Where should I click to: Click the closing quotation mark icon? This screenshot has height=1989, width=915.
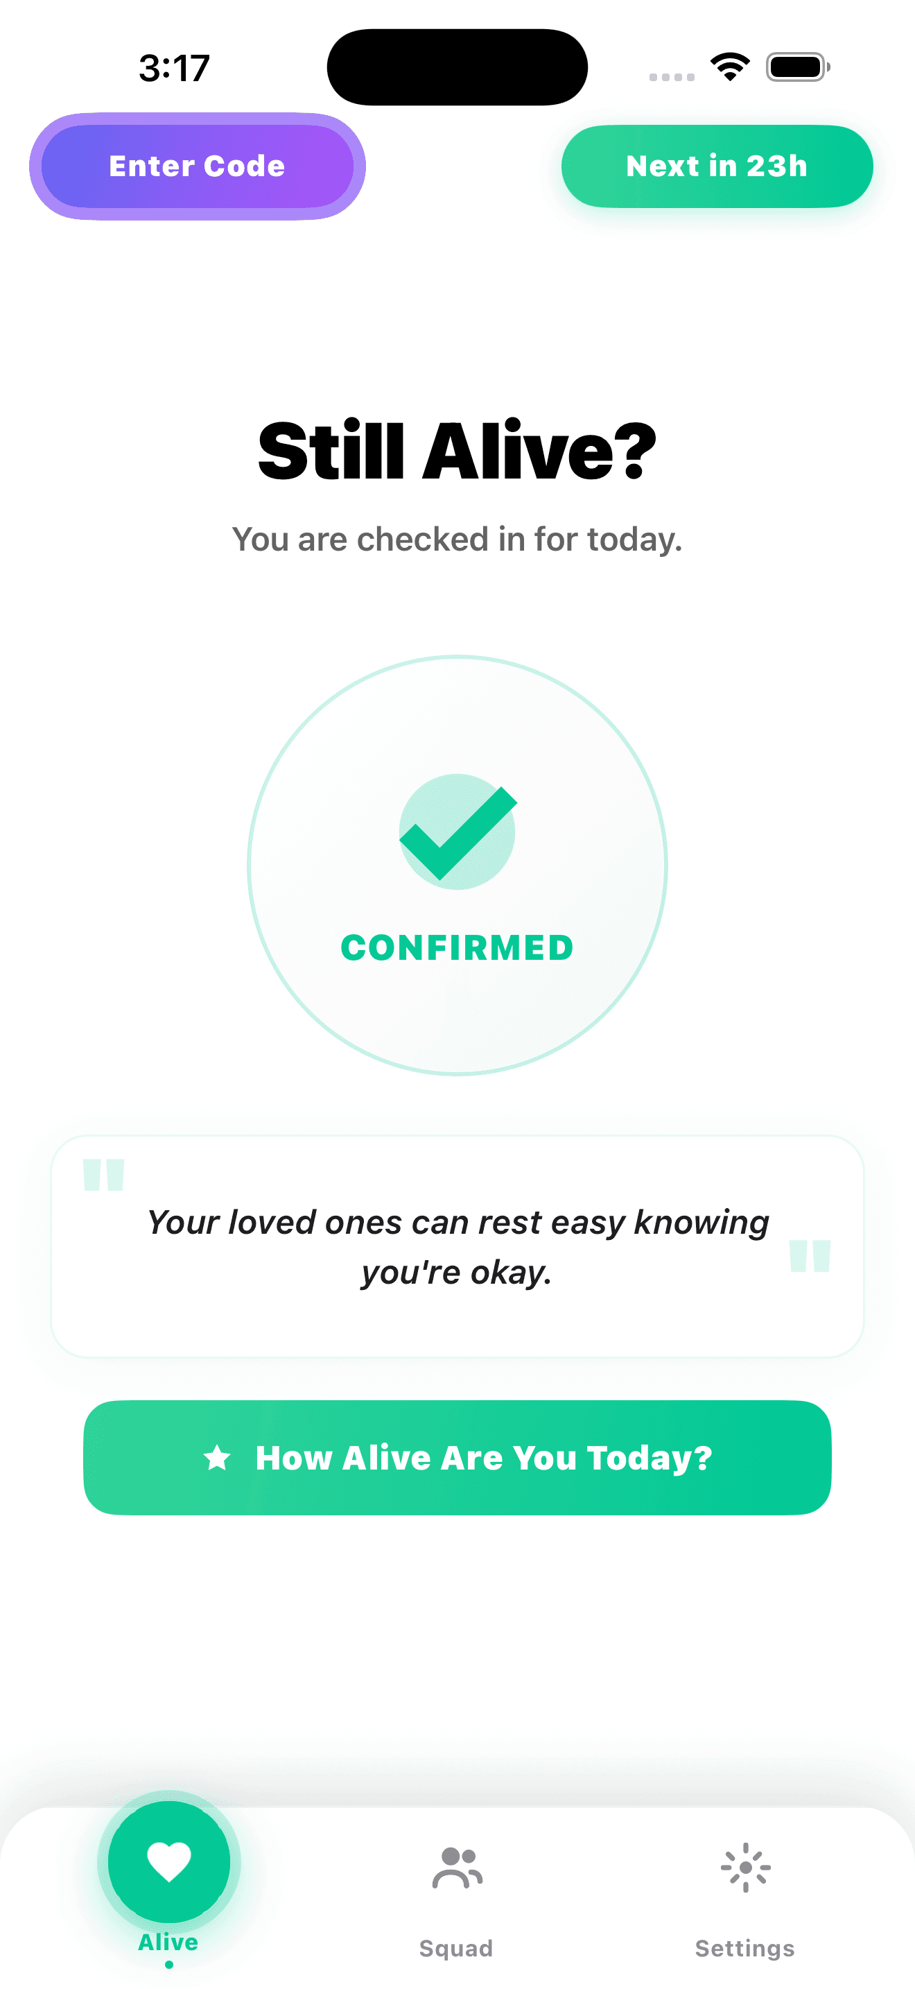pos(810,1255)
